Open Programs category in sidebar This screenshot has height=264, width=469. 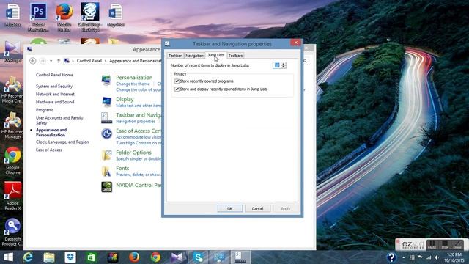tap(45, 110)
